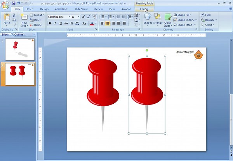Justify text alignment

pos(118,23)
